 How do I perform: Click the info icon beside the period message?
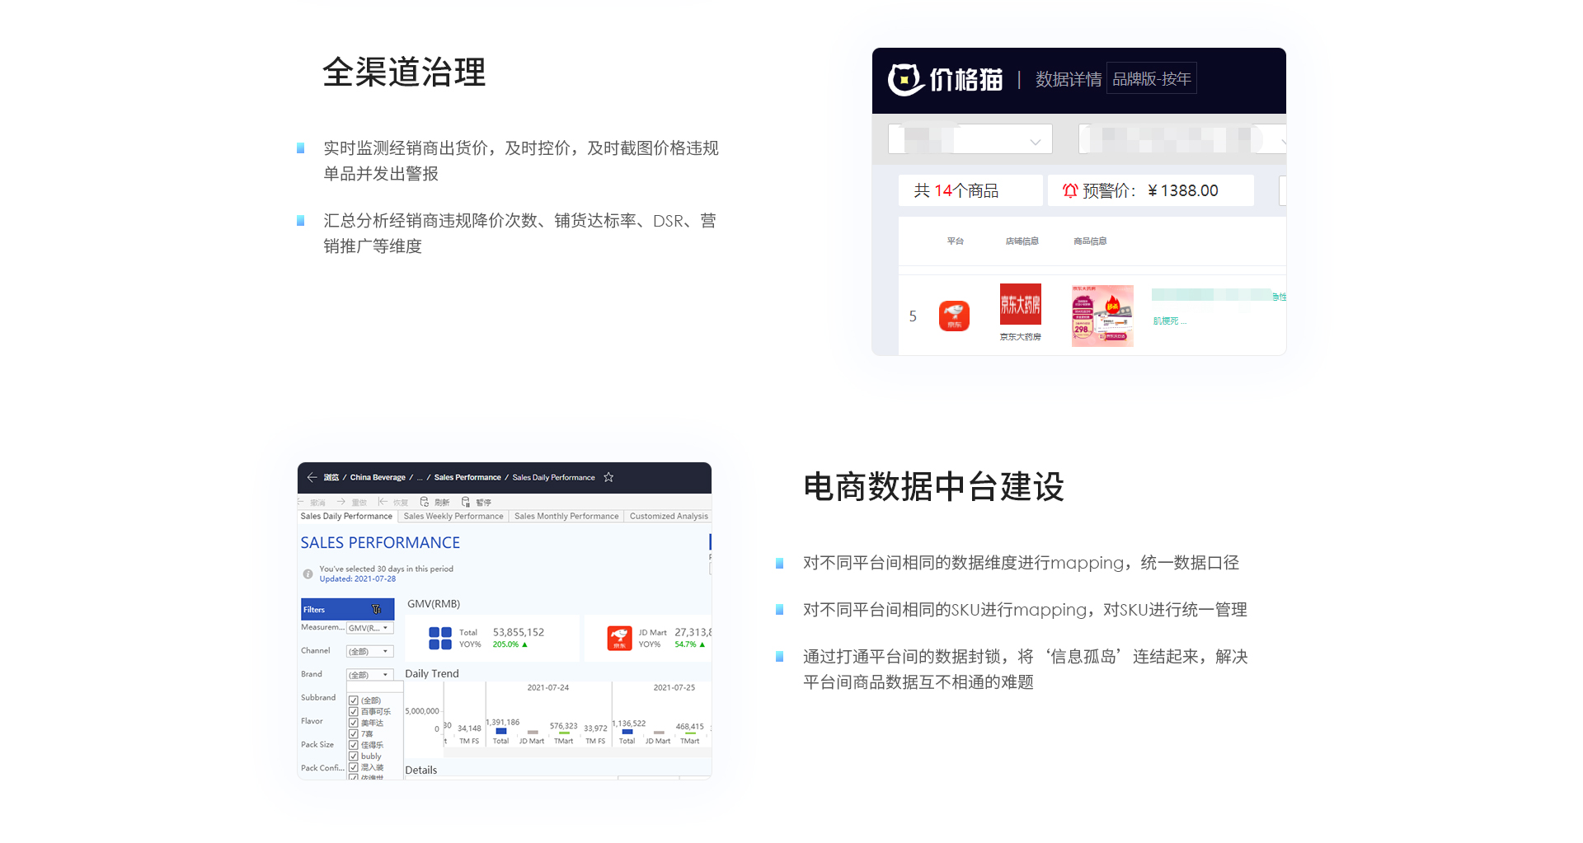tap(308, 574)
